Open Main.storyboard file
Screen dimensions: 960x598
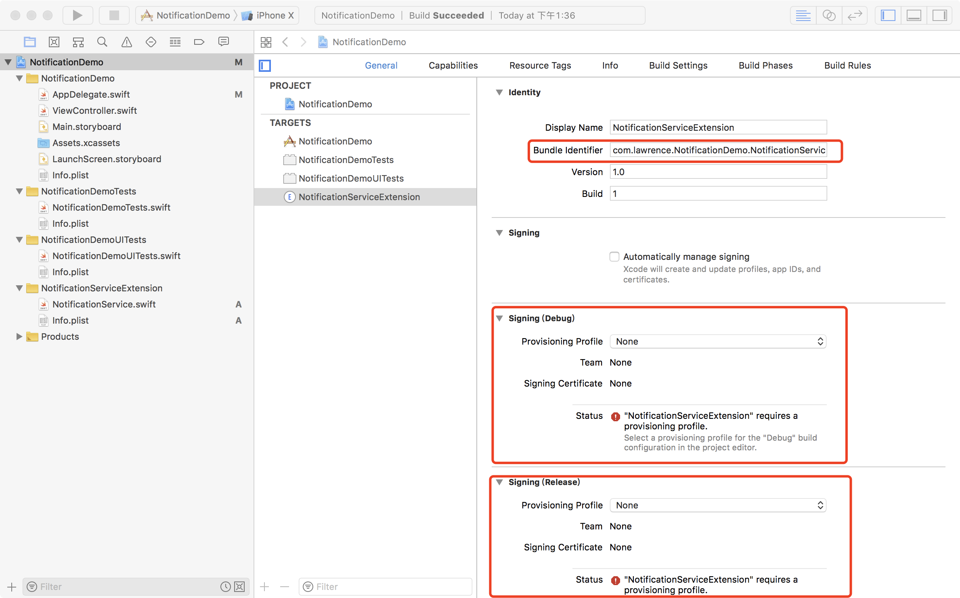(x=86, y=127)
